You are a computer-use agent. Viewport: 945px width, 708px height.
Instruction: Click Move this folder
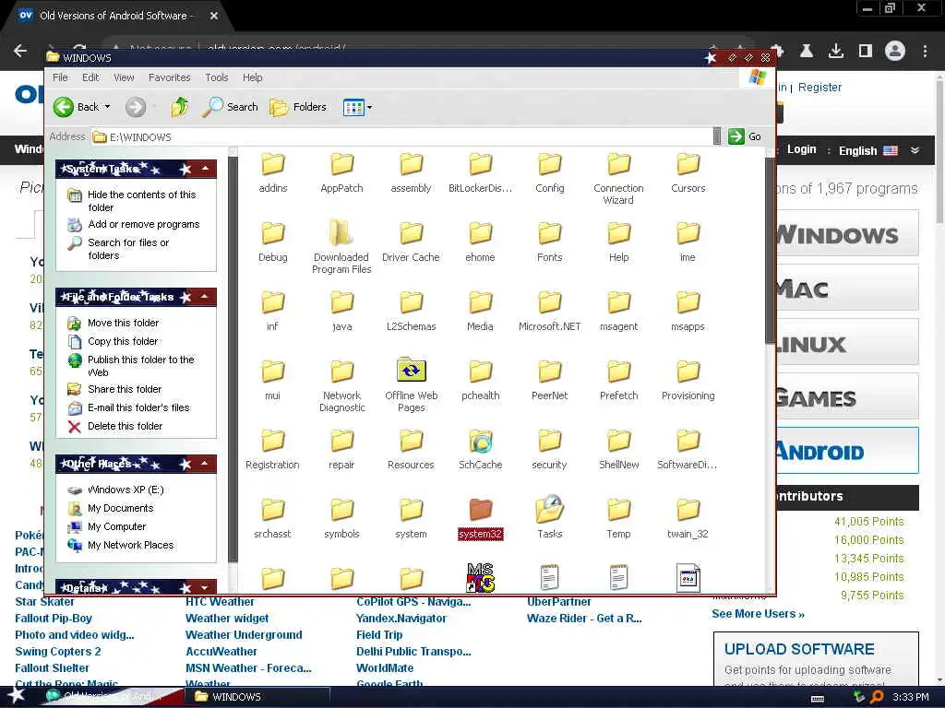tap(123, 323)
